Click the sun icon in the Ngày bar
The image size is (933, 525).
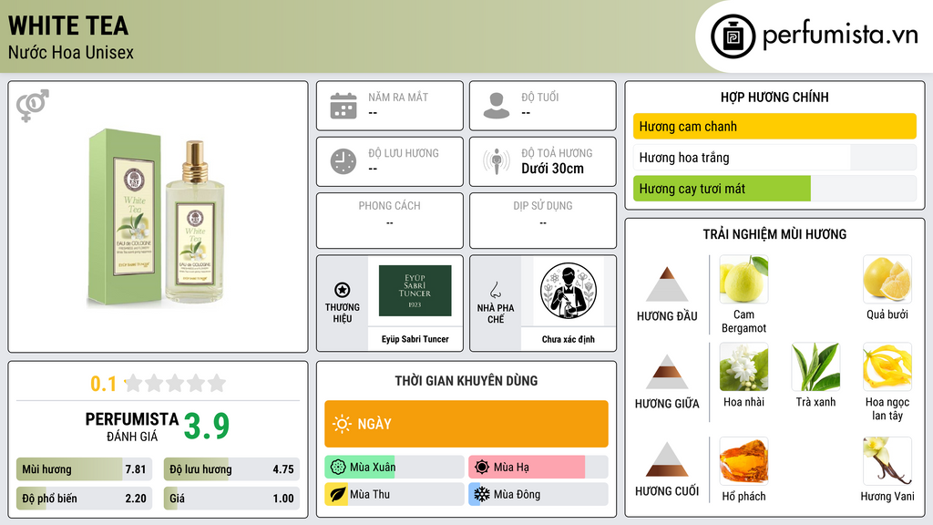(343, 424)
